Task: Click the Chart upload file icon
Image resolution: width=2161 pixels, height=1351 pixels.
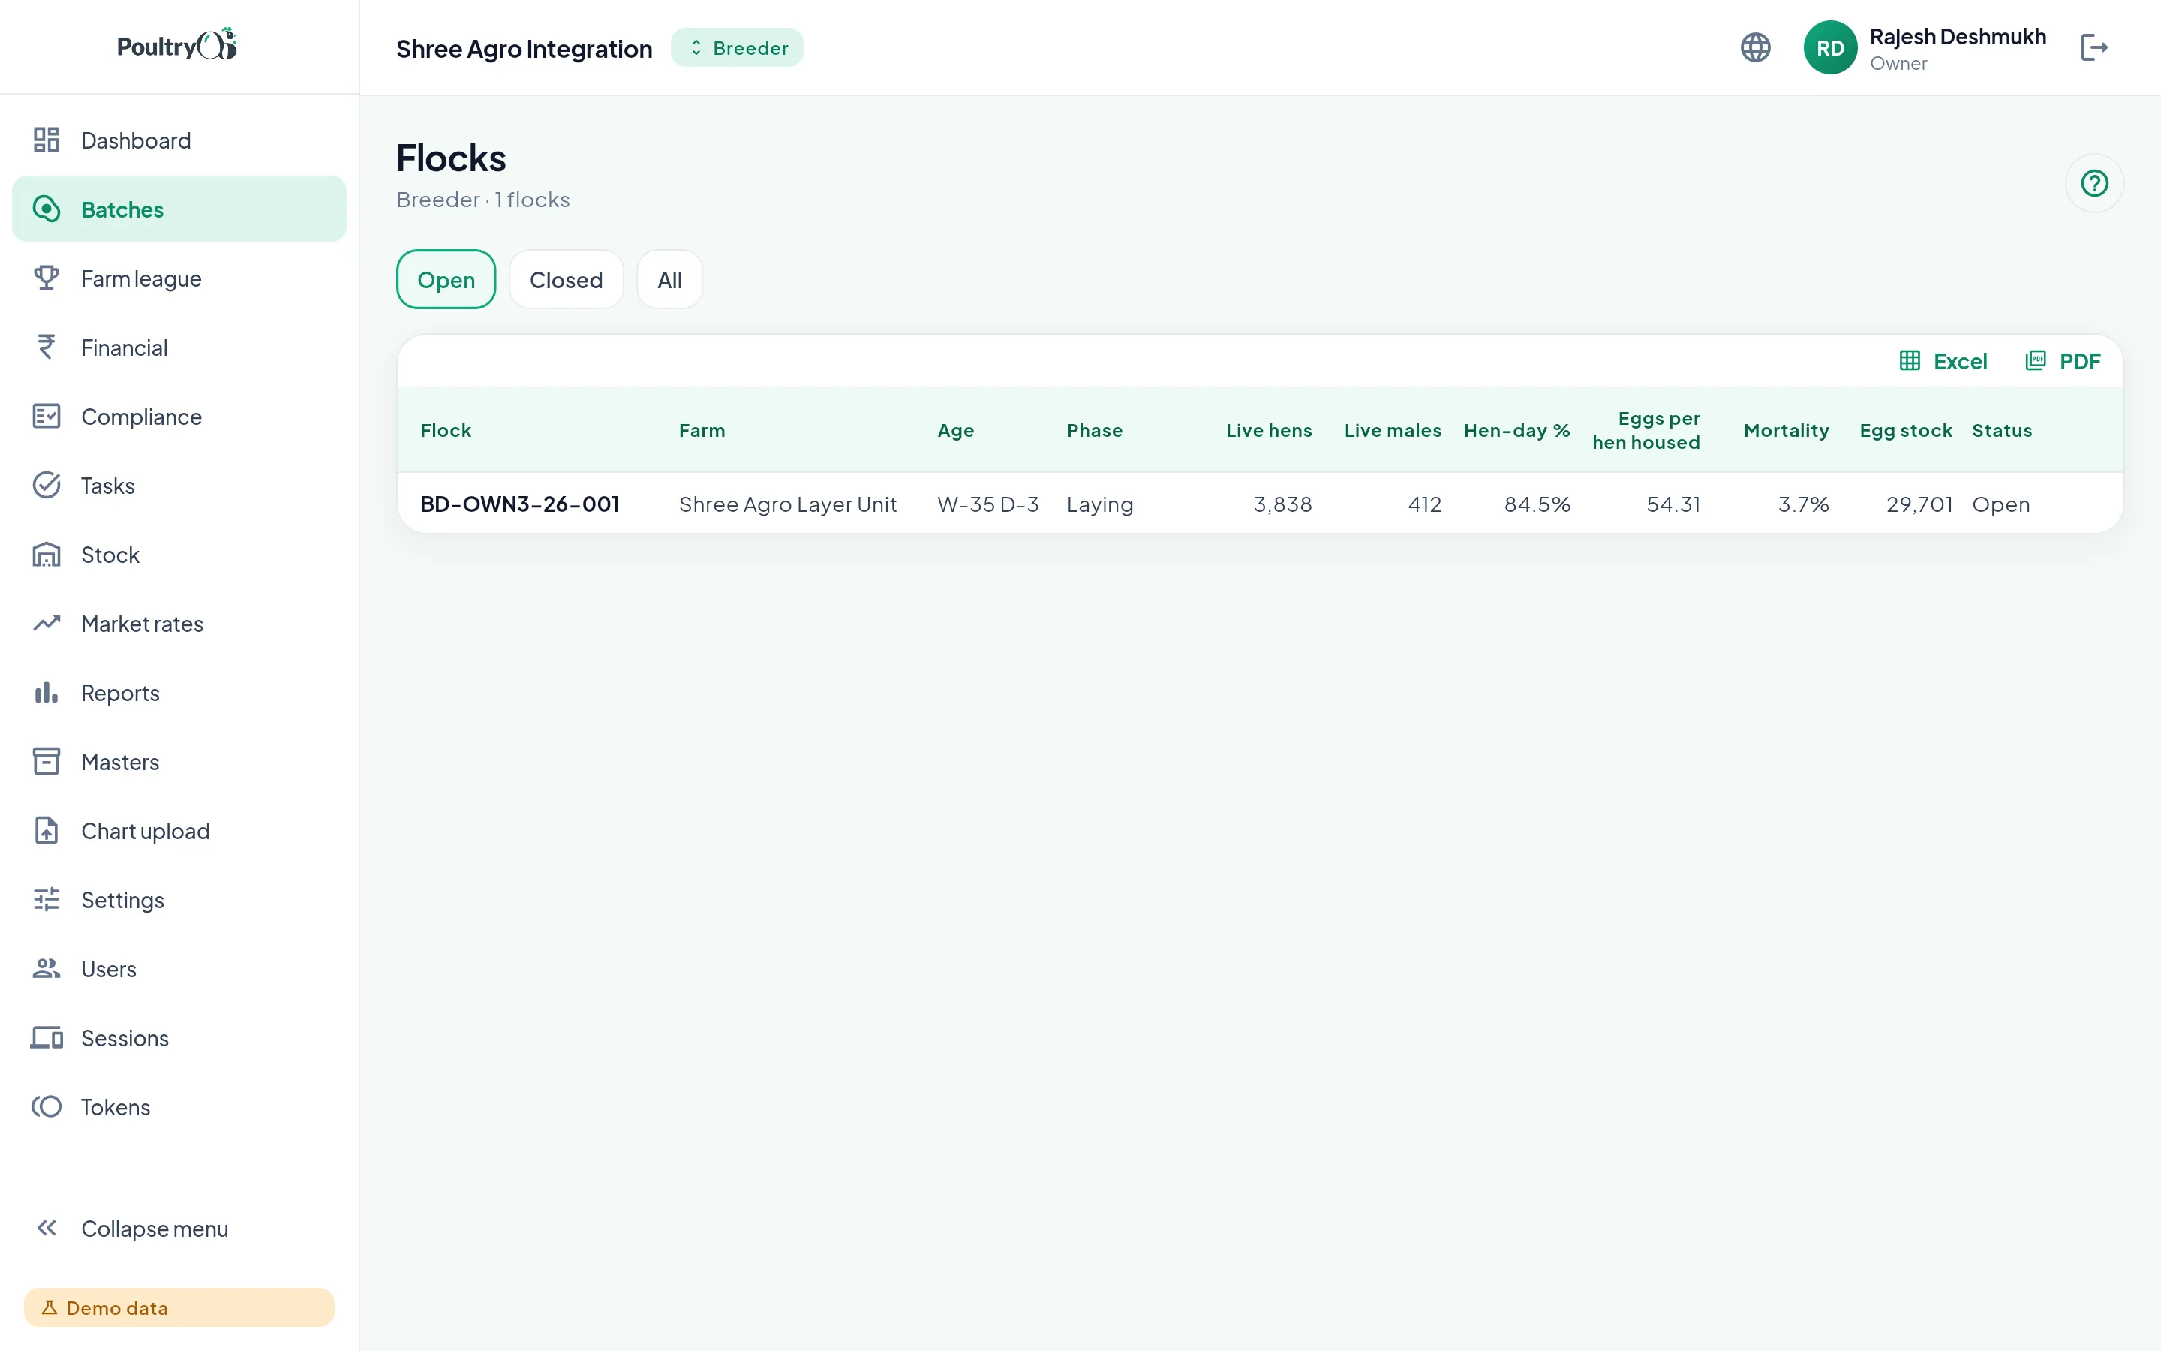Action: pos(47,831)
